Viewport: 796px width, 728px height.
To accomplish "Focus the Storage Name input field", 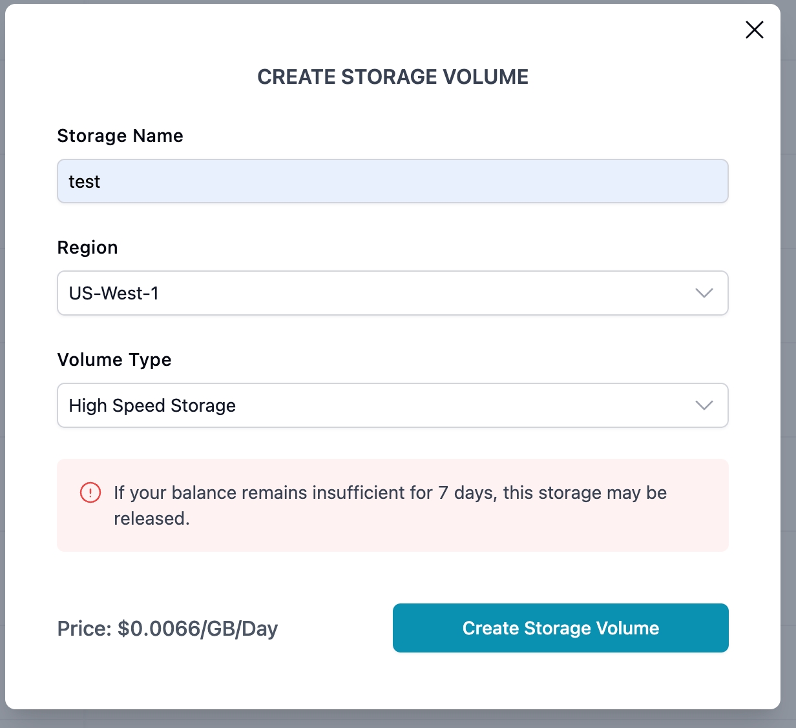I will pos(392,181).
